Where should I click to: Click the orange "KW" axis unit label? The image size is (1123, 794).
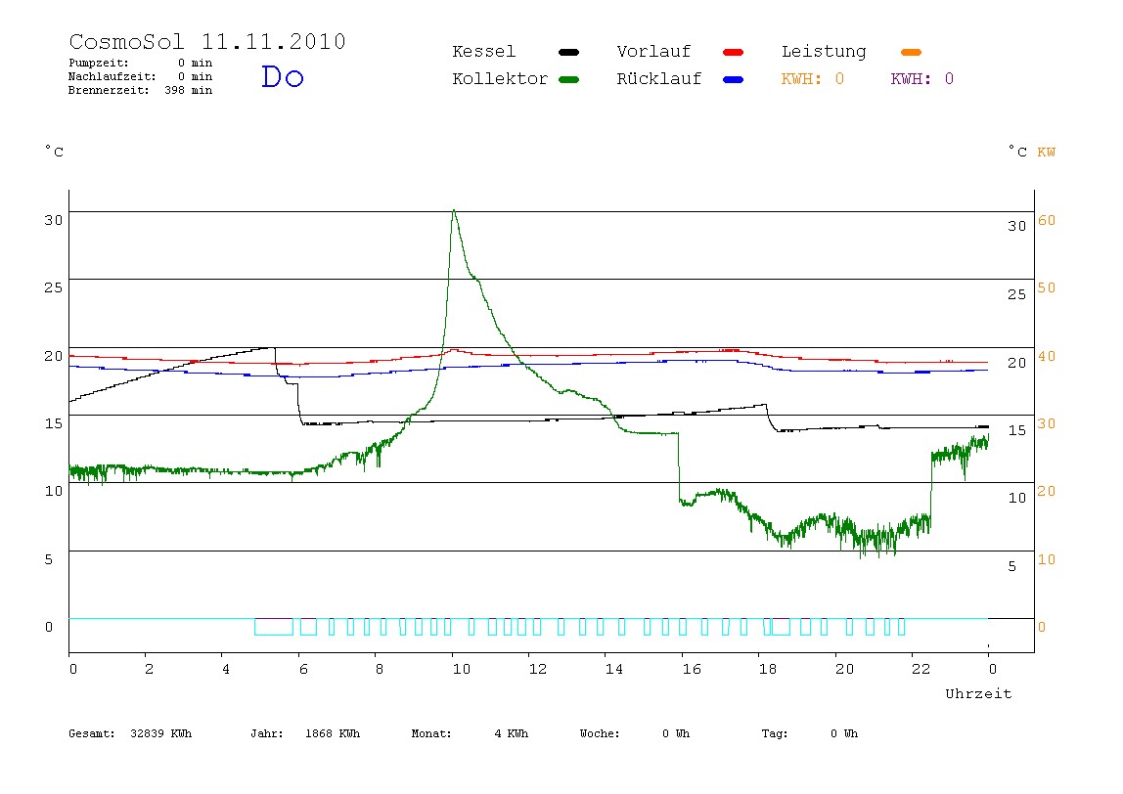[x=1047, y=152]
